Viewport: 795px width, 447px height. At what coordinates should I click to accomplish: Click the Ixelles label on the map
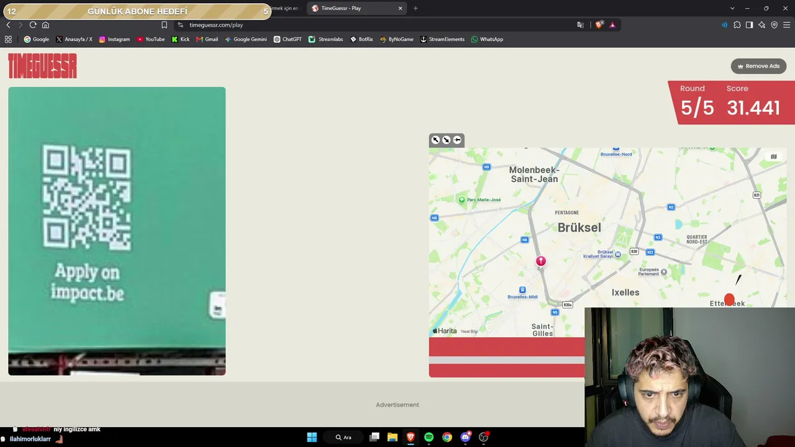(x=625, y=292)
